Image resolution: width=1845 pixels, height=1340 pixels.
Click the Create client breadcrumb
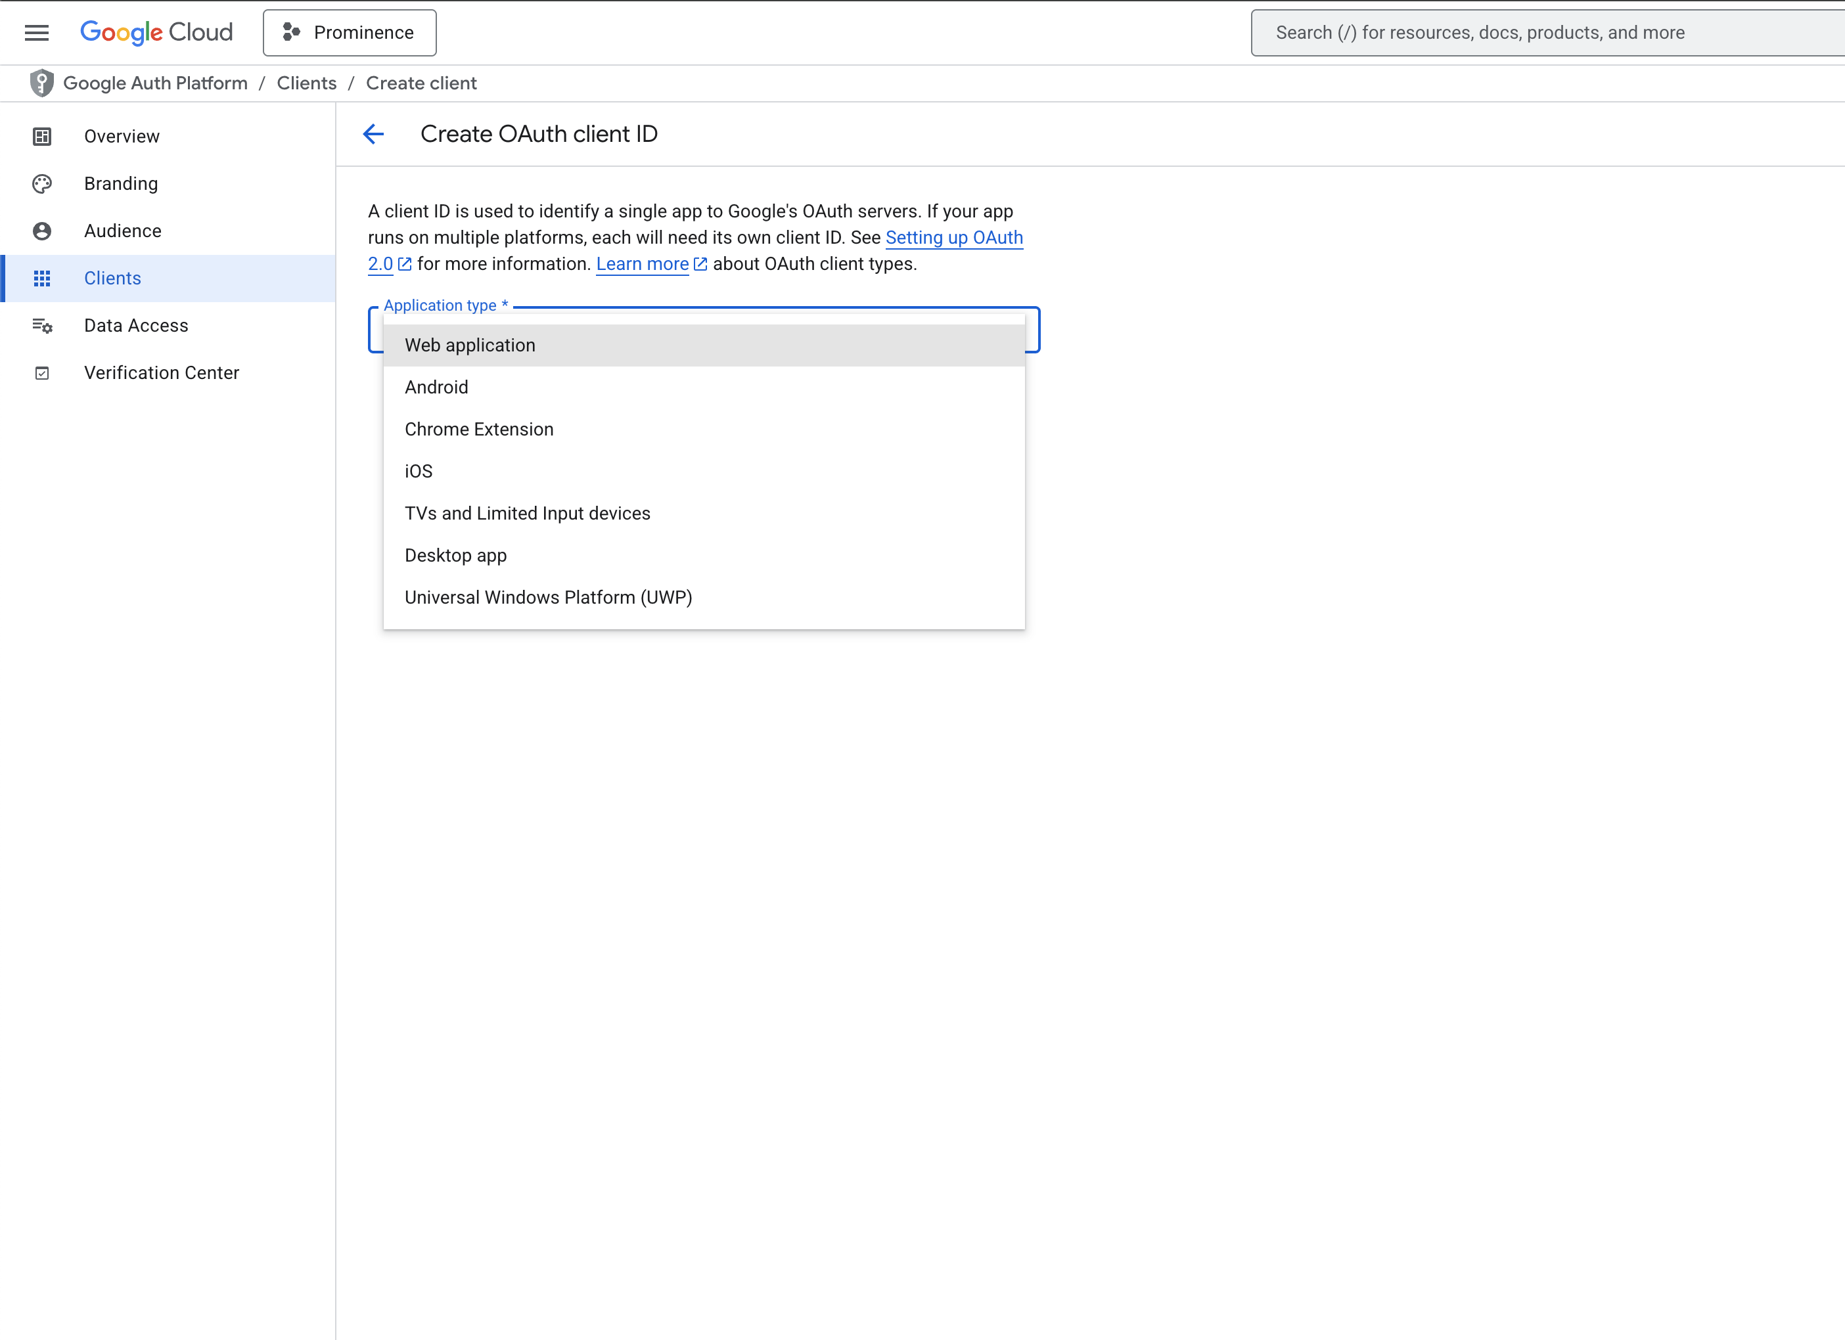[x=421, y=83]
